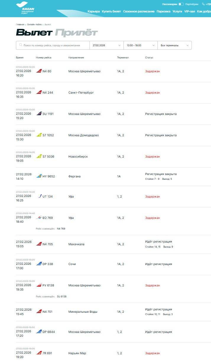This screenshot has height=361, width=211.
Task: Open the Купить билет menu item
Action: pos(111,12)
